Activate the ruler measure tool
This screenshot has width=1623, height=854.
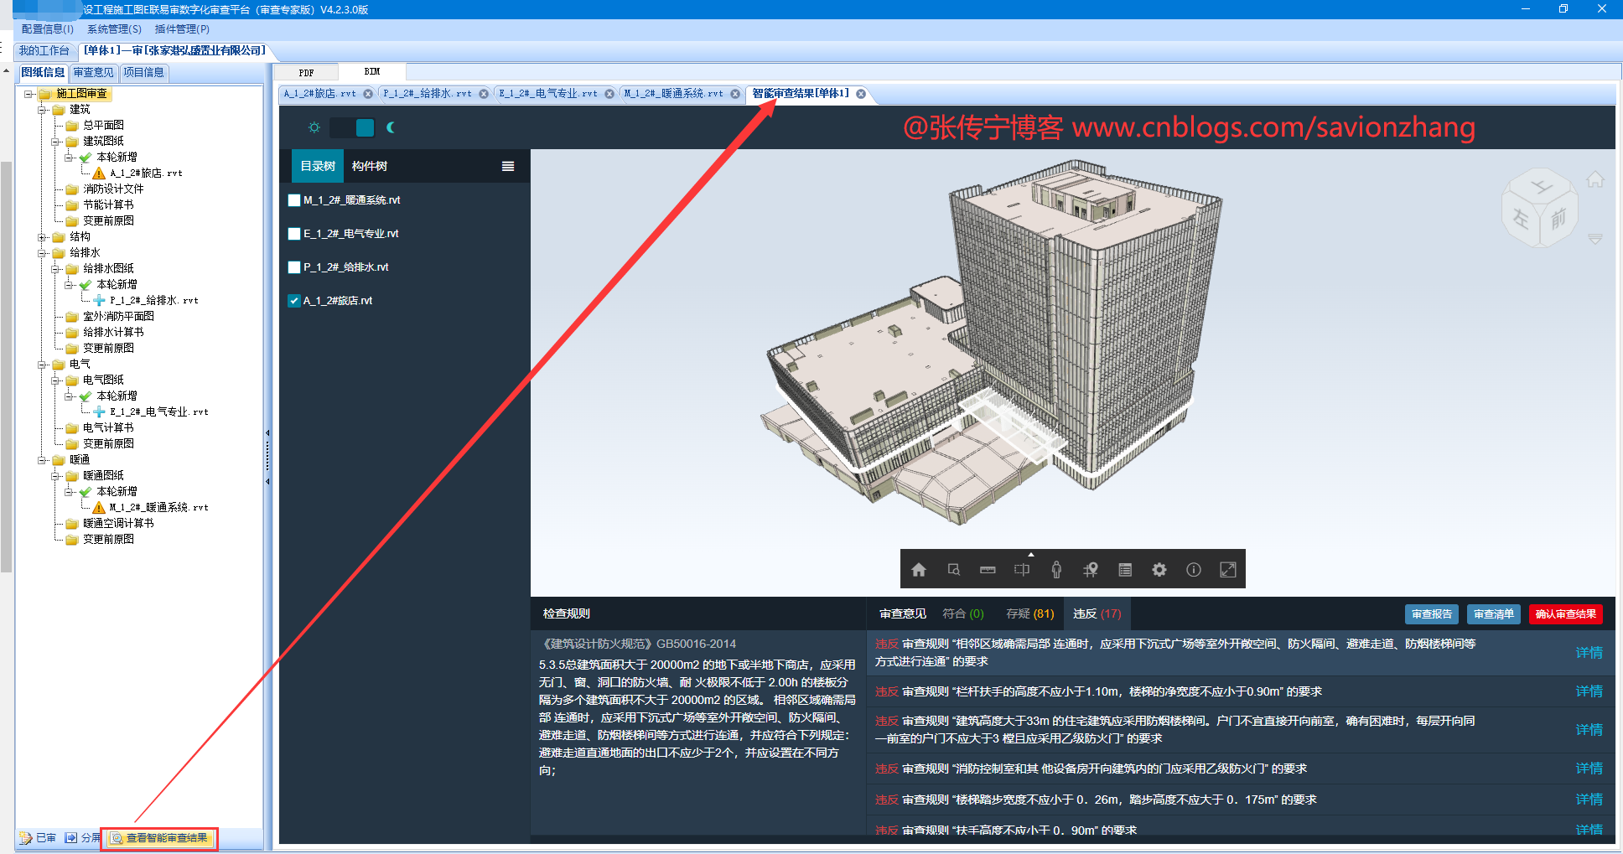[988, 570]
